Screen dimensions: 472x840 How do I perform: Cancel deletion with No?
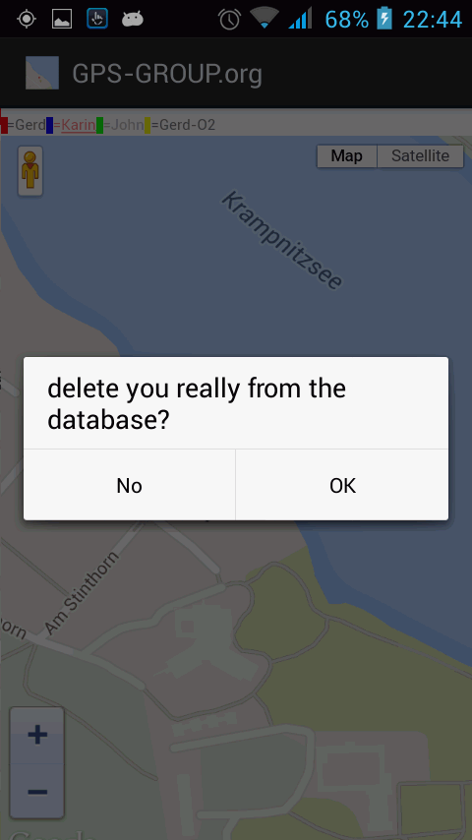129,485
